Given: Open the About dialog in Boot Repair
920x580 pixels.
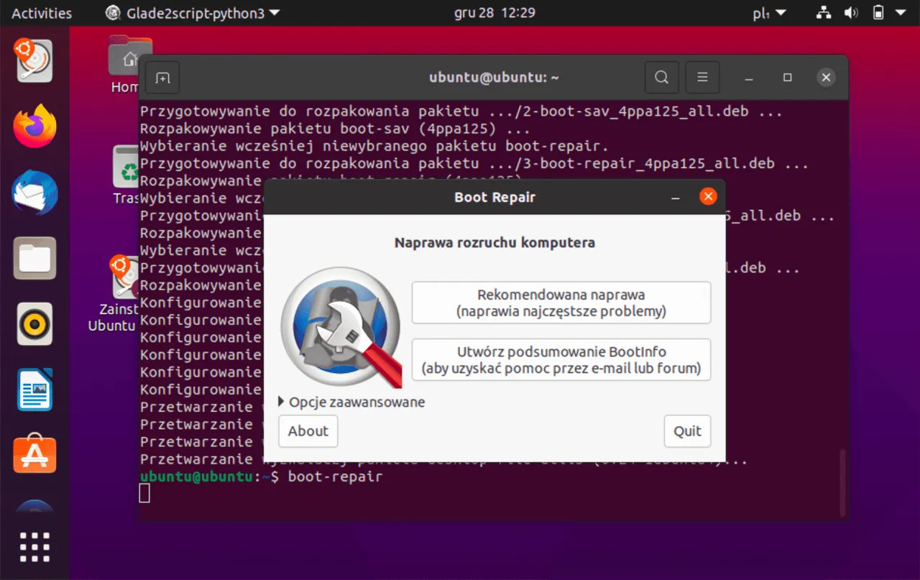Looking at the screenshot, I should click(x=308, y=431).
